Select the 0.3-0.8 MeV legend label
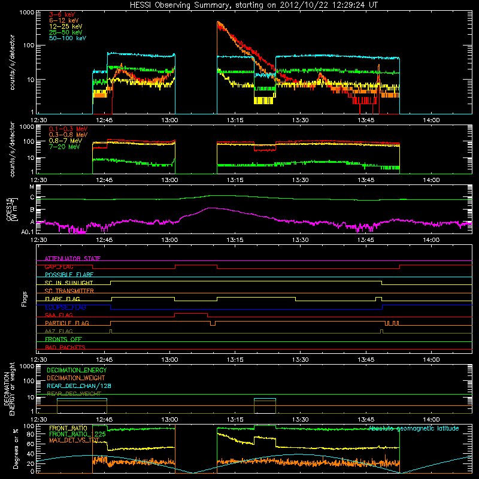This screenshot has width=479, height=479. [68, 135]
